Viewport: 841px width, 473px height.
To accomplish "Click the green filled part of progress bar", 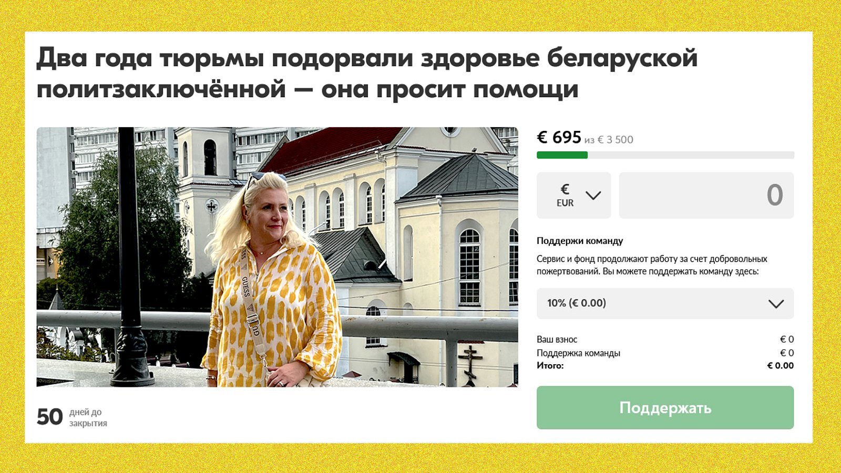I will click(562, 155).
